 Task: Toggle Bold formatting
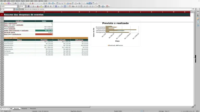(29, 6)
